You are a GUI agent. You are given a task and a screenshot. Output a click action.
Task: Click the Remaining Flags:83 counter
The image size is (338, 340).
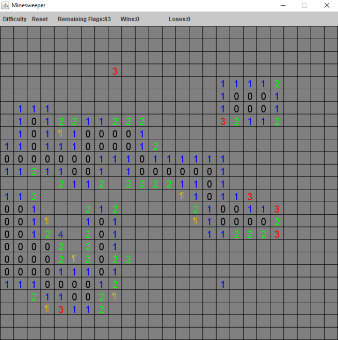(x=84, y=19)
